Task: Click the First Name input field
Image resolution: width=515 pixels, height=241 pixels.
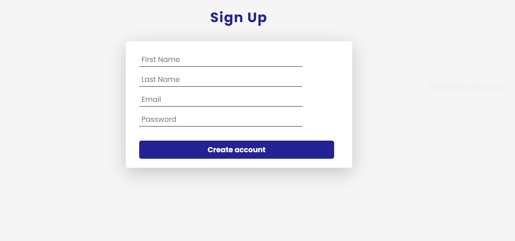Action: coord(220,60)
